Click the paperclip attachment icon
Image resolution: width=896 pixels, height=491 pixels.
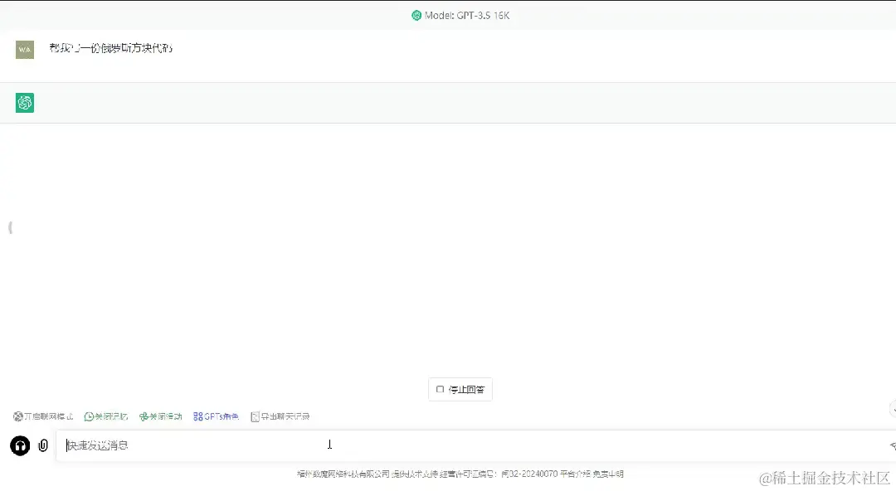tap(42, 445)
